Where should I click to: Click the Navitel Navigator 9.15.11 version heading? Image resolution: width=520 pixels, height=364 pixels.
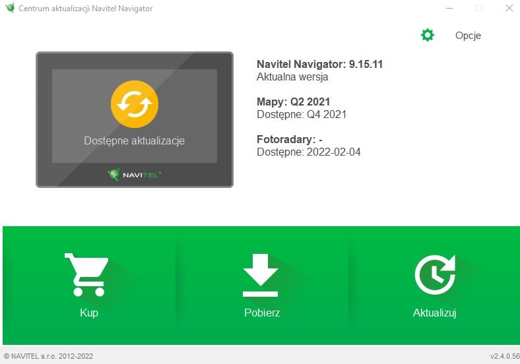click(x=319, y=64)
